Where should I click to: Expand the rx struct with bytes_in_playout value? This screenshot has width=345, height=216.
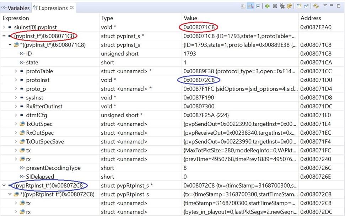point(16,212)
